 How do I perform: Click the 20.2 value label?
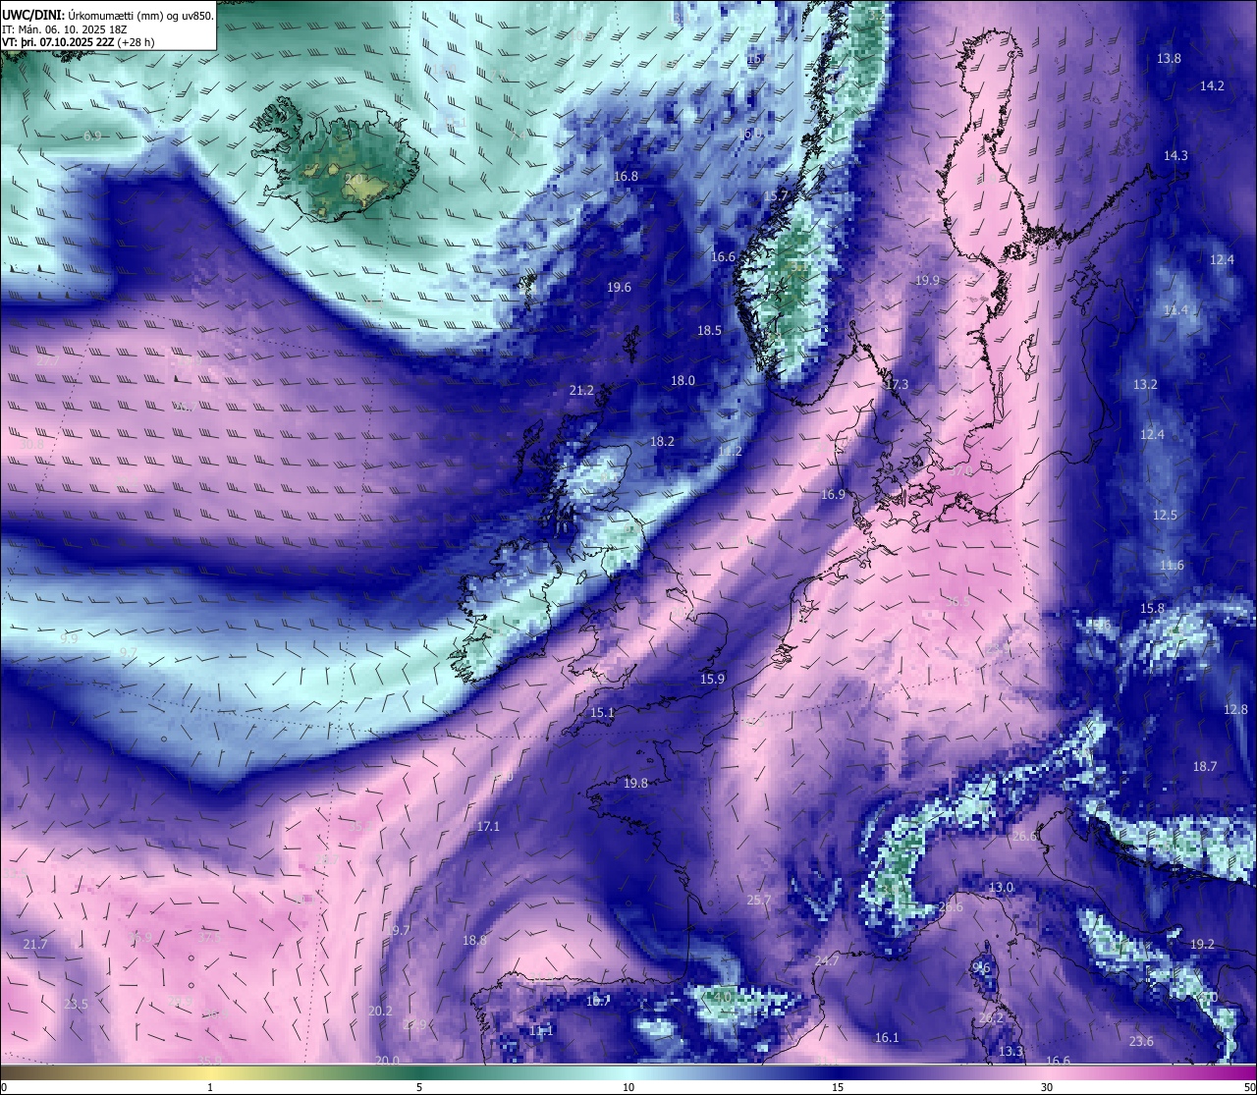380,1012
